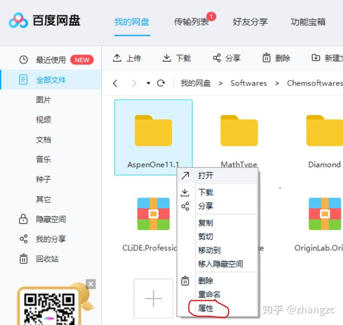Screen dimensions: 343x325
Task: Click the 回收站 trash icon in sidebar
Action: click(24, 259)
